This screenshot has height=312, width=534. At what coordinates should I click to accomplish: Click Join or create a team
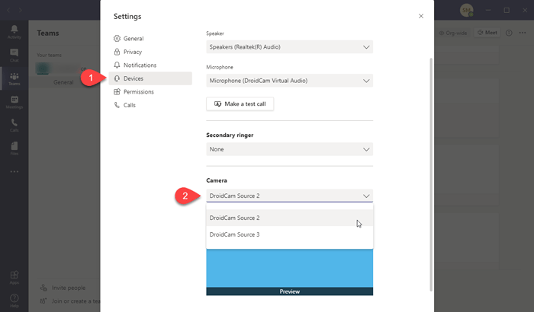pos(70,301)
